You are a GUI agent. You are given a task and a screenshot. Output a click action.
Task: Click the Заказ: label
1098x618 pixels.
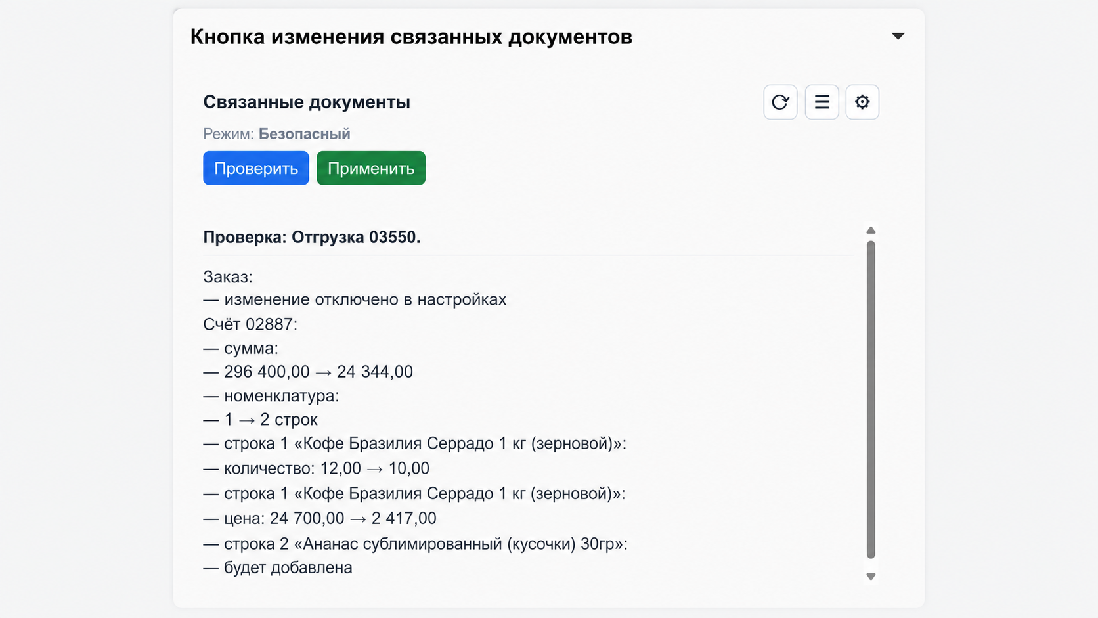point(228,277)
